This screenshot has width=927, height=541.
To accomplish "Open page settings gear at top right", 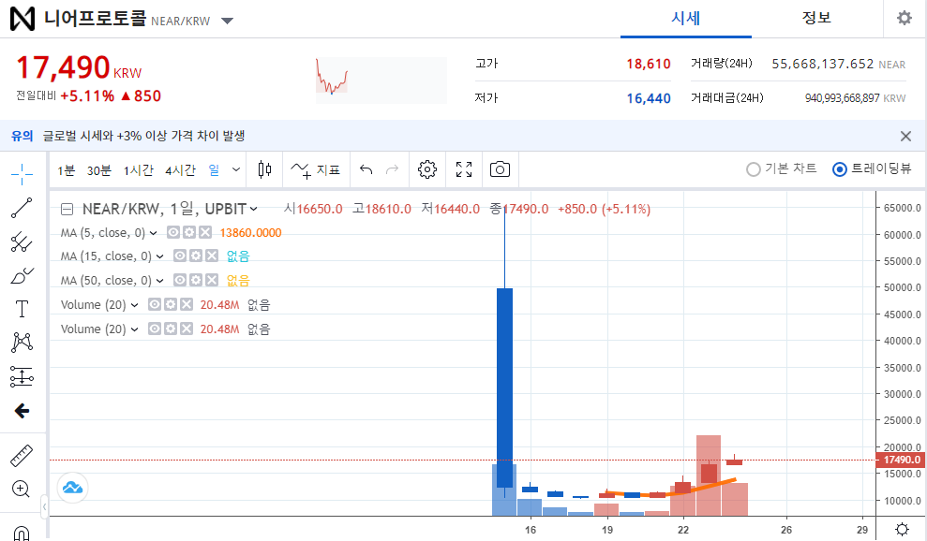I will click(904, 19).
